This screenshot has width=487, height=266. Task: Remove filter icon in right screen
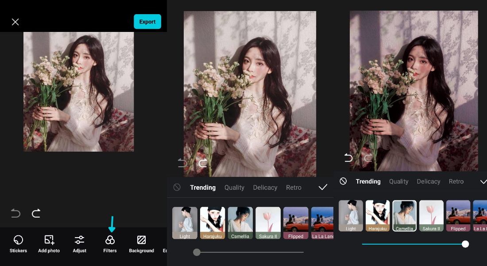(x=343, y=181)
